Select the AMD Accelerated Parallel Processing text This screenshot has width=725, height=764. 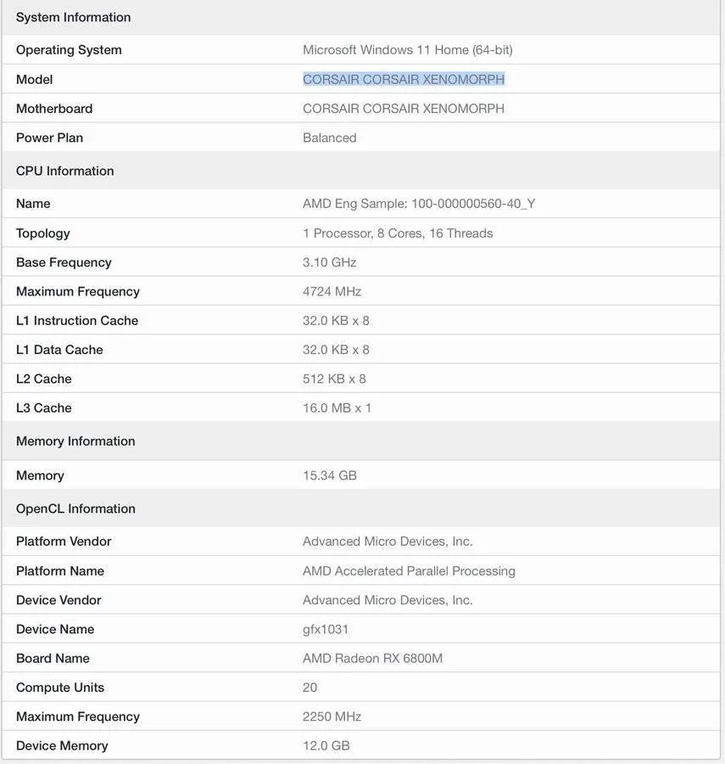pos(409,570)
